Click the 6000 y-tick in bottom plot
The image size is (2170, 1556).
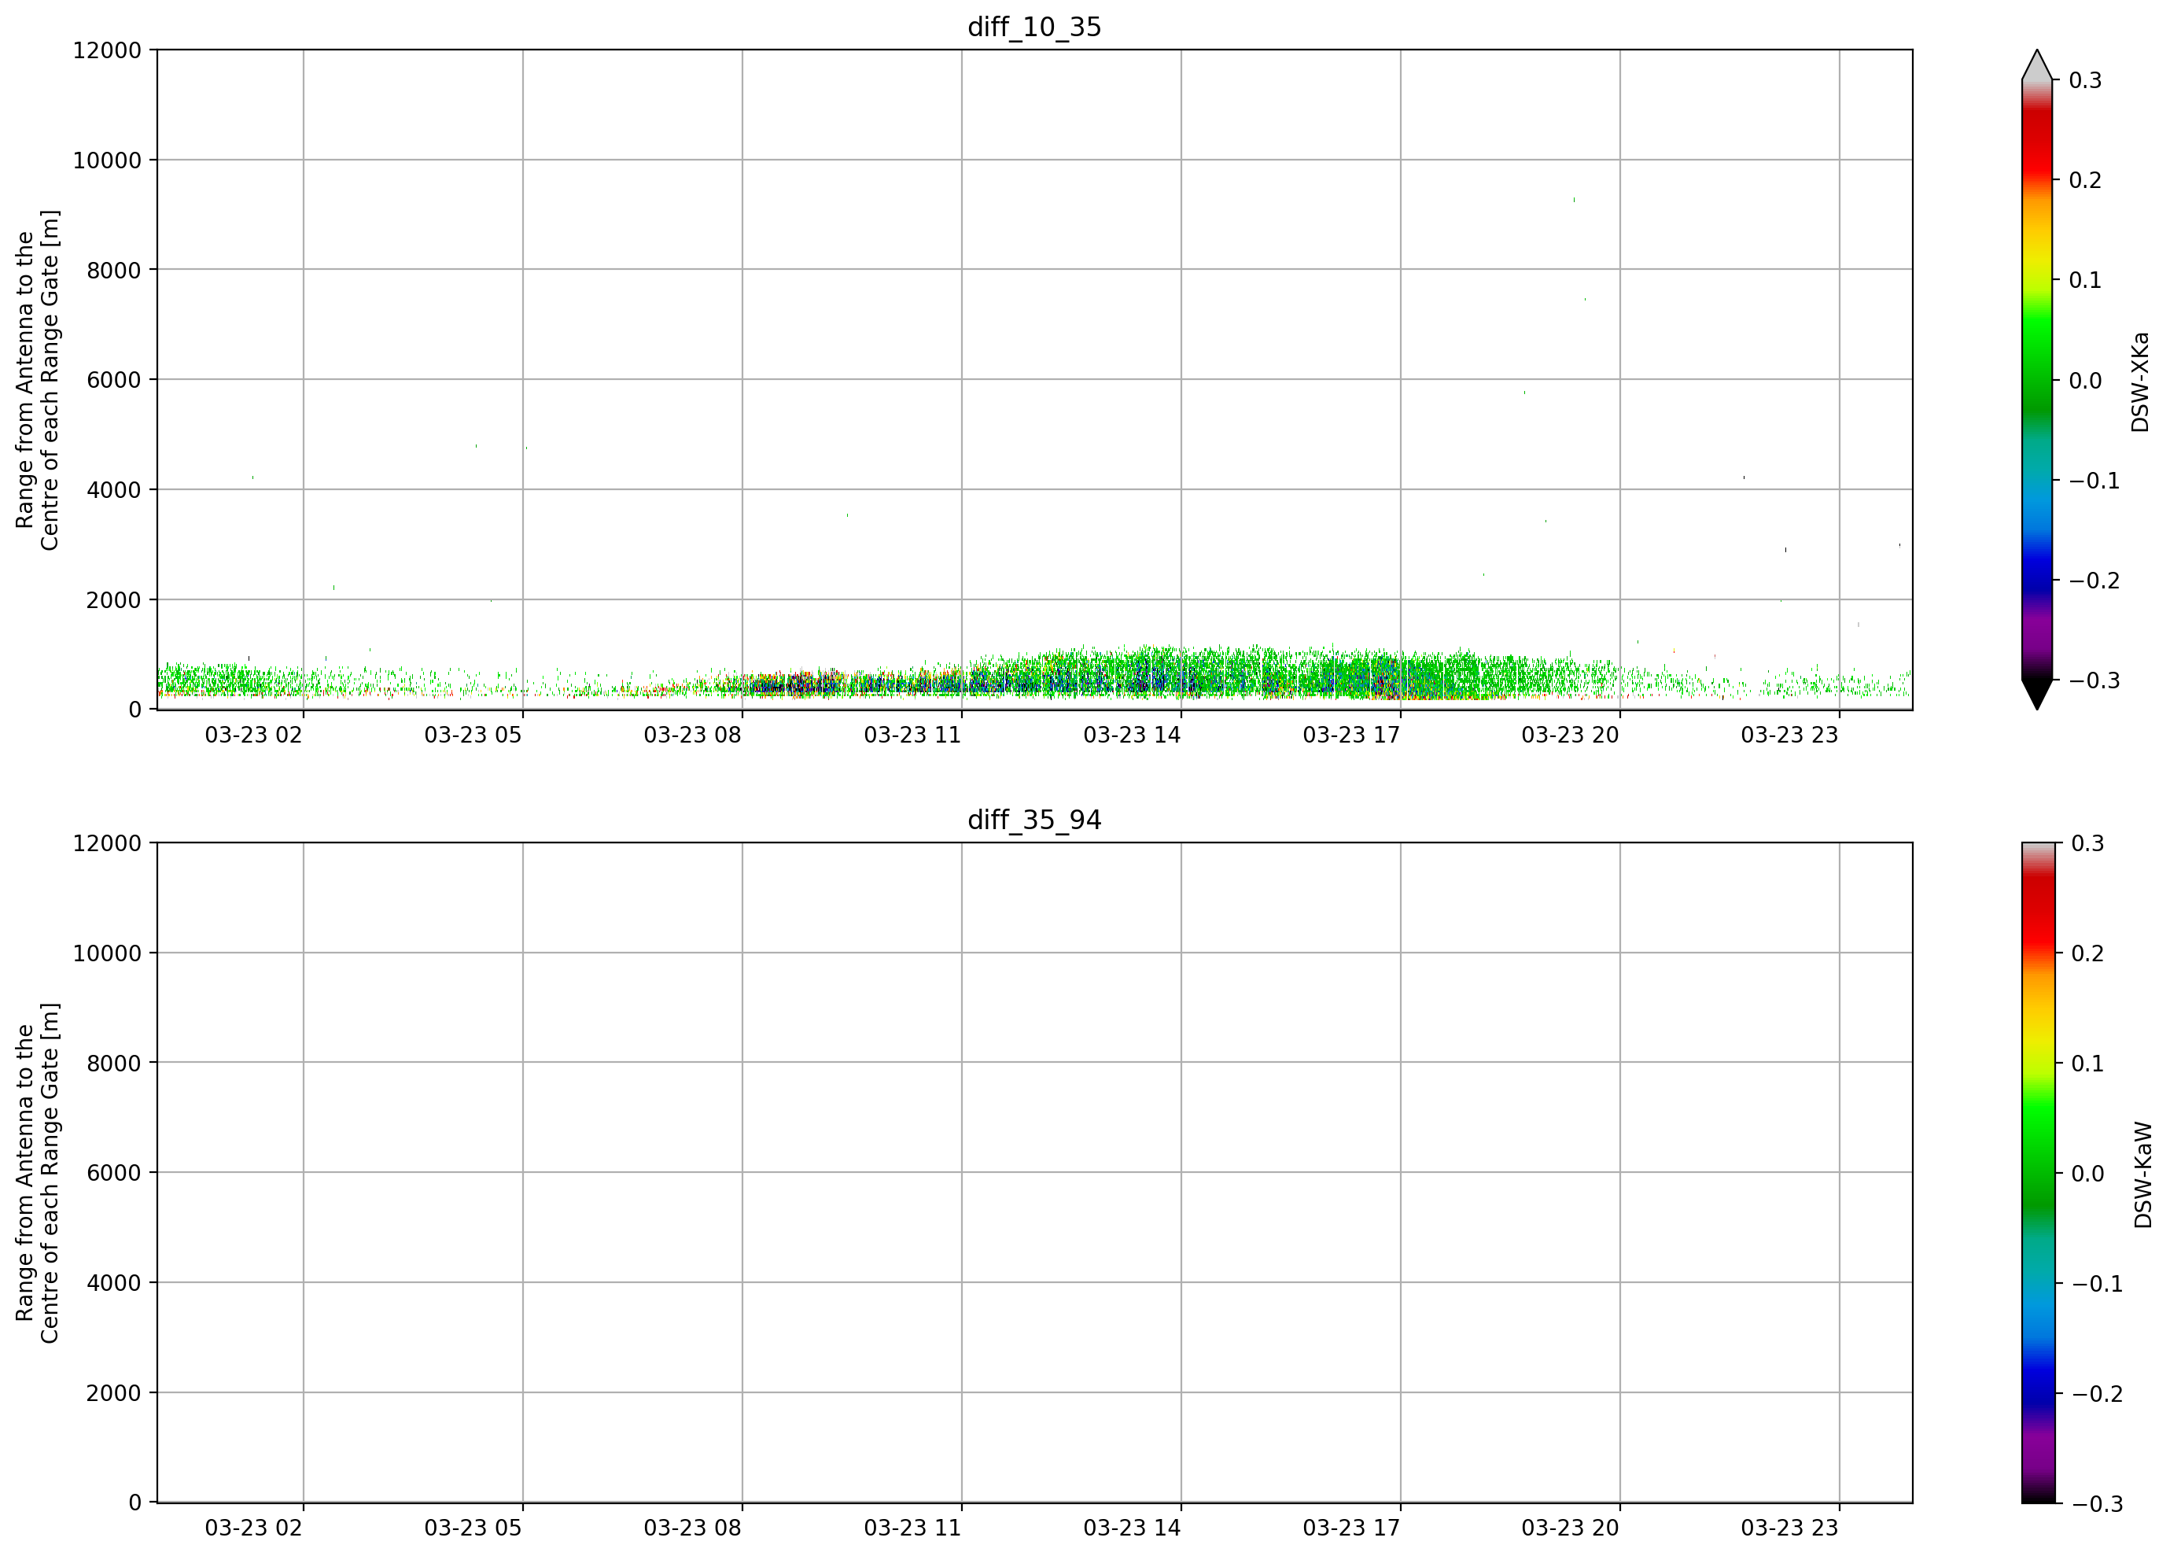coord(114,1172)
